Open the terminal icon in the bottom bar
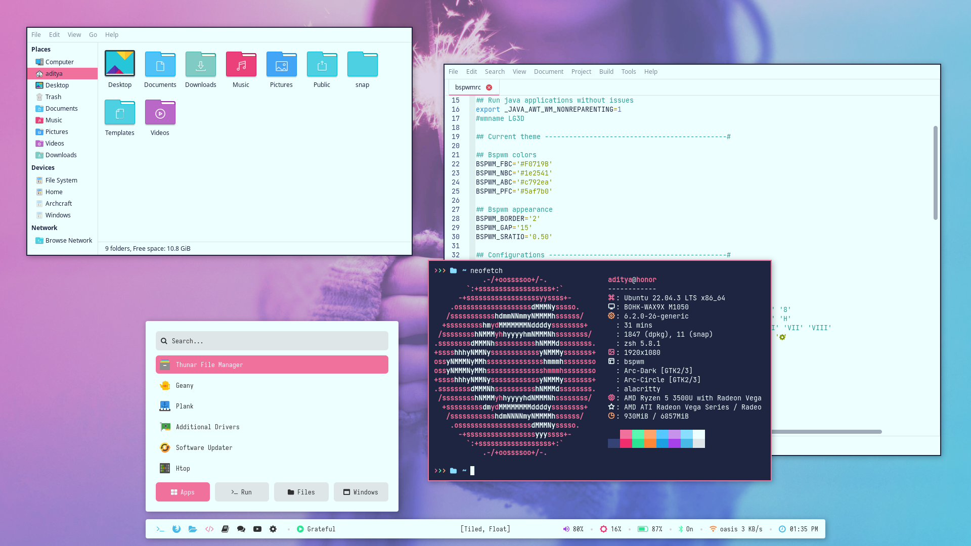 tap(160, 529)
